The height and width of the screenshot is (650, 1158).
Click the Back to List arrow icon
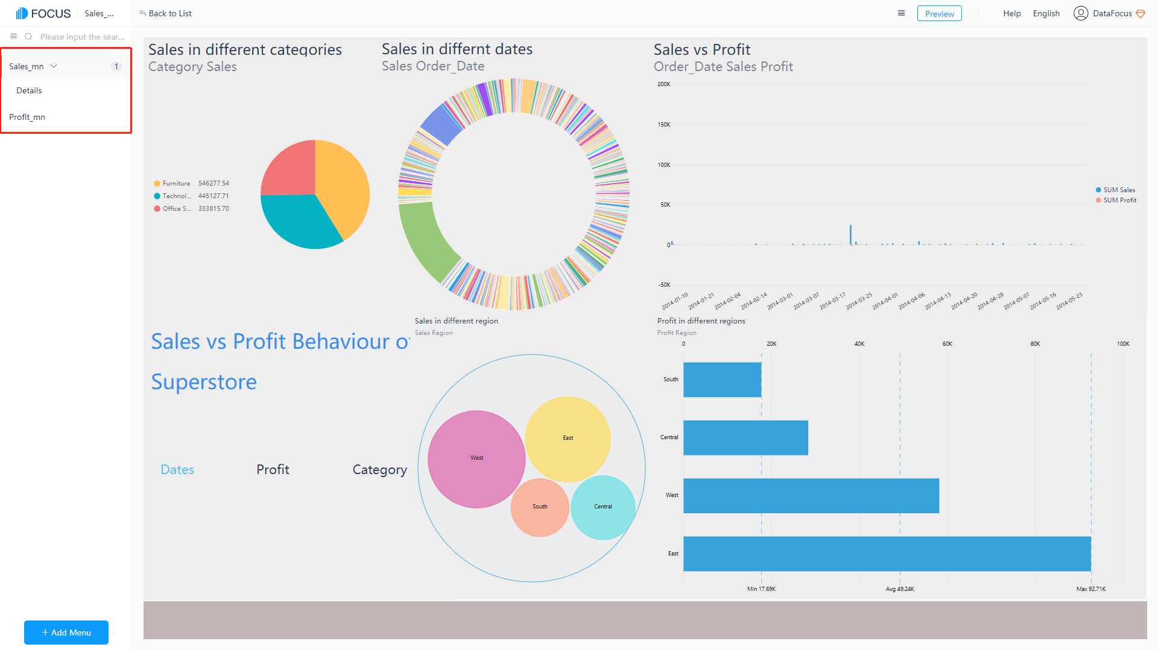143,13
